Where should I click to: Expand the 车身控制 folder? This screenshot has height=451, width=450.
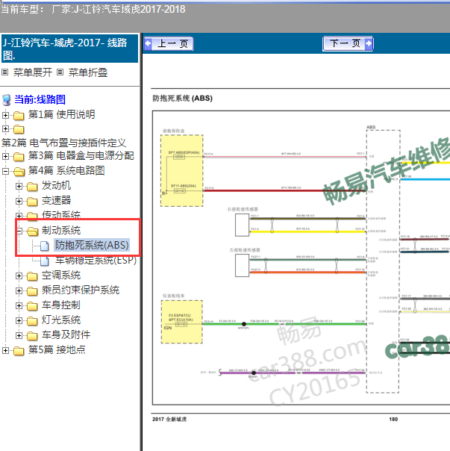pyautogui.click(x=19, y=305)
